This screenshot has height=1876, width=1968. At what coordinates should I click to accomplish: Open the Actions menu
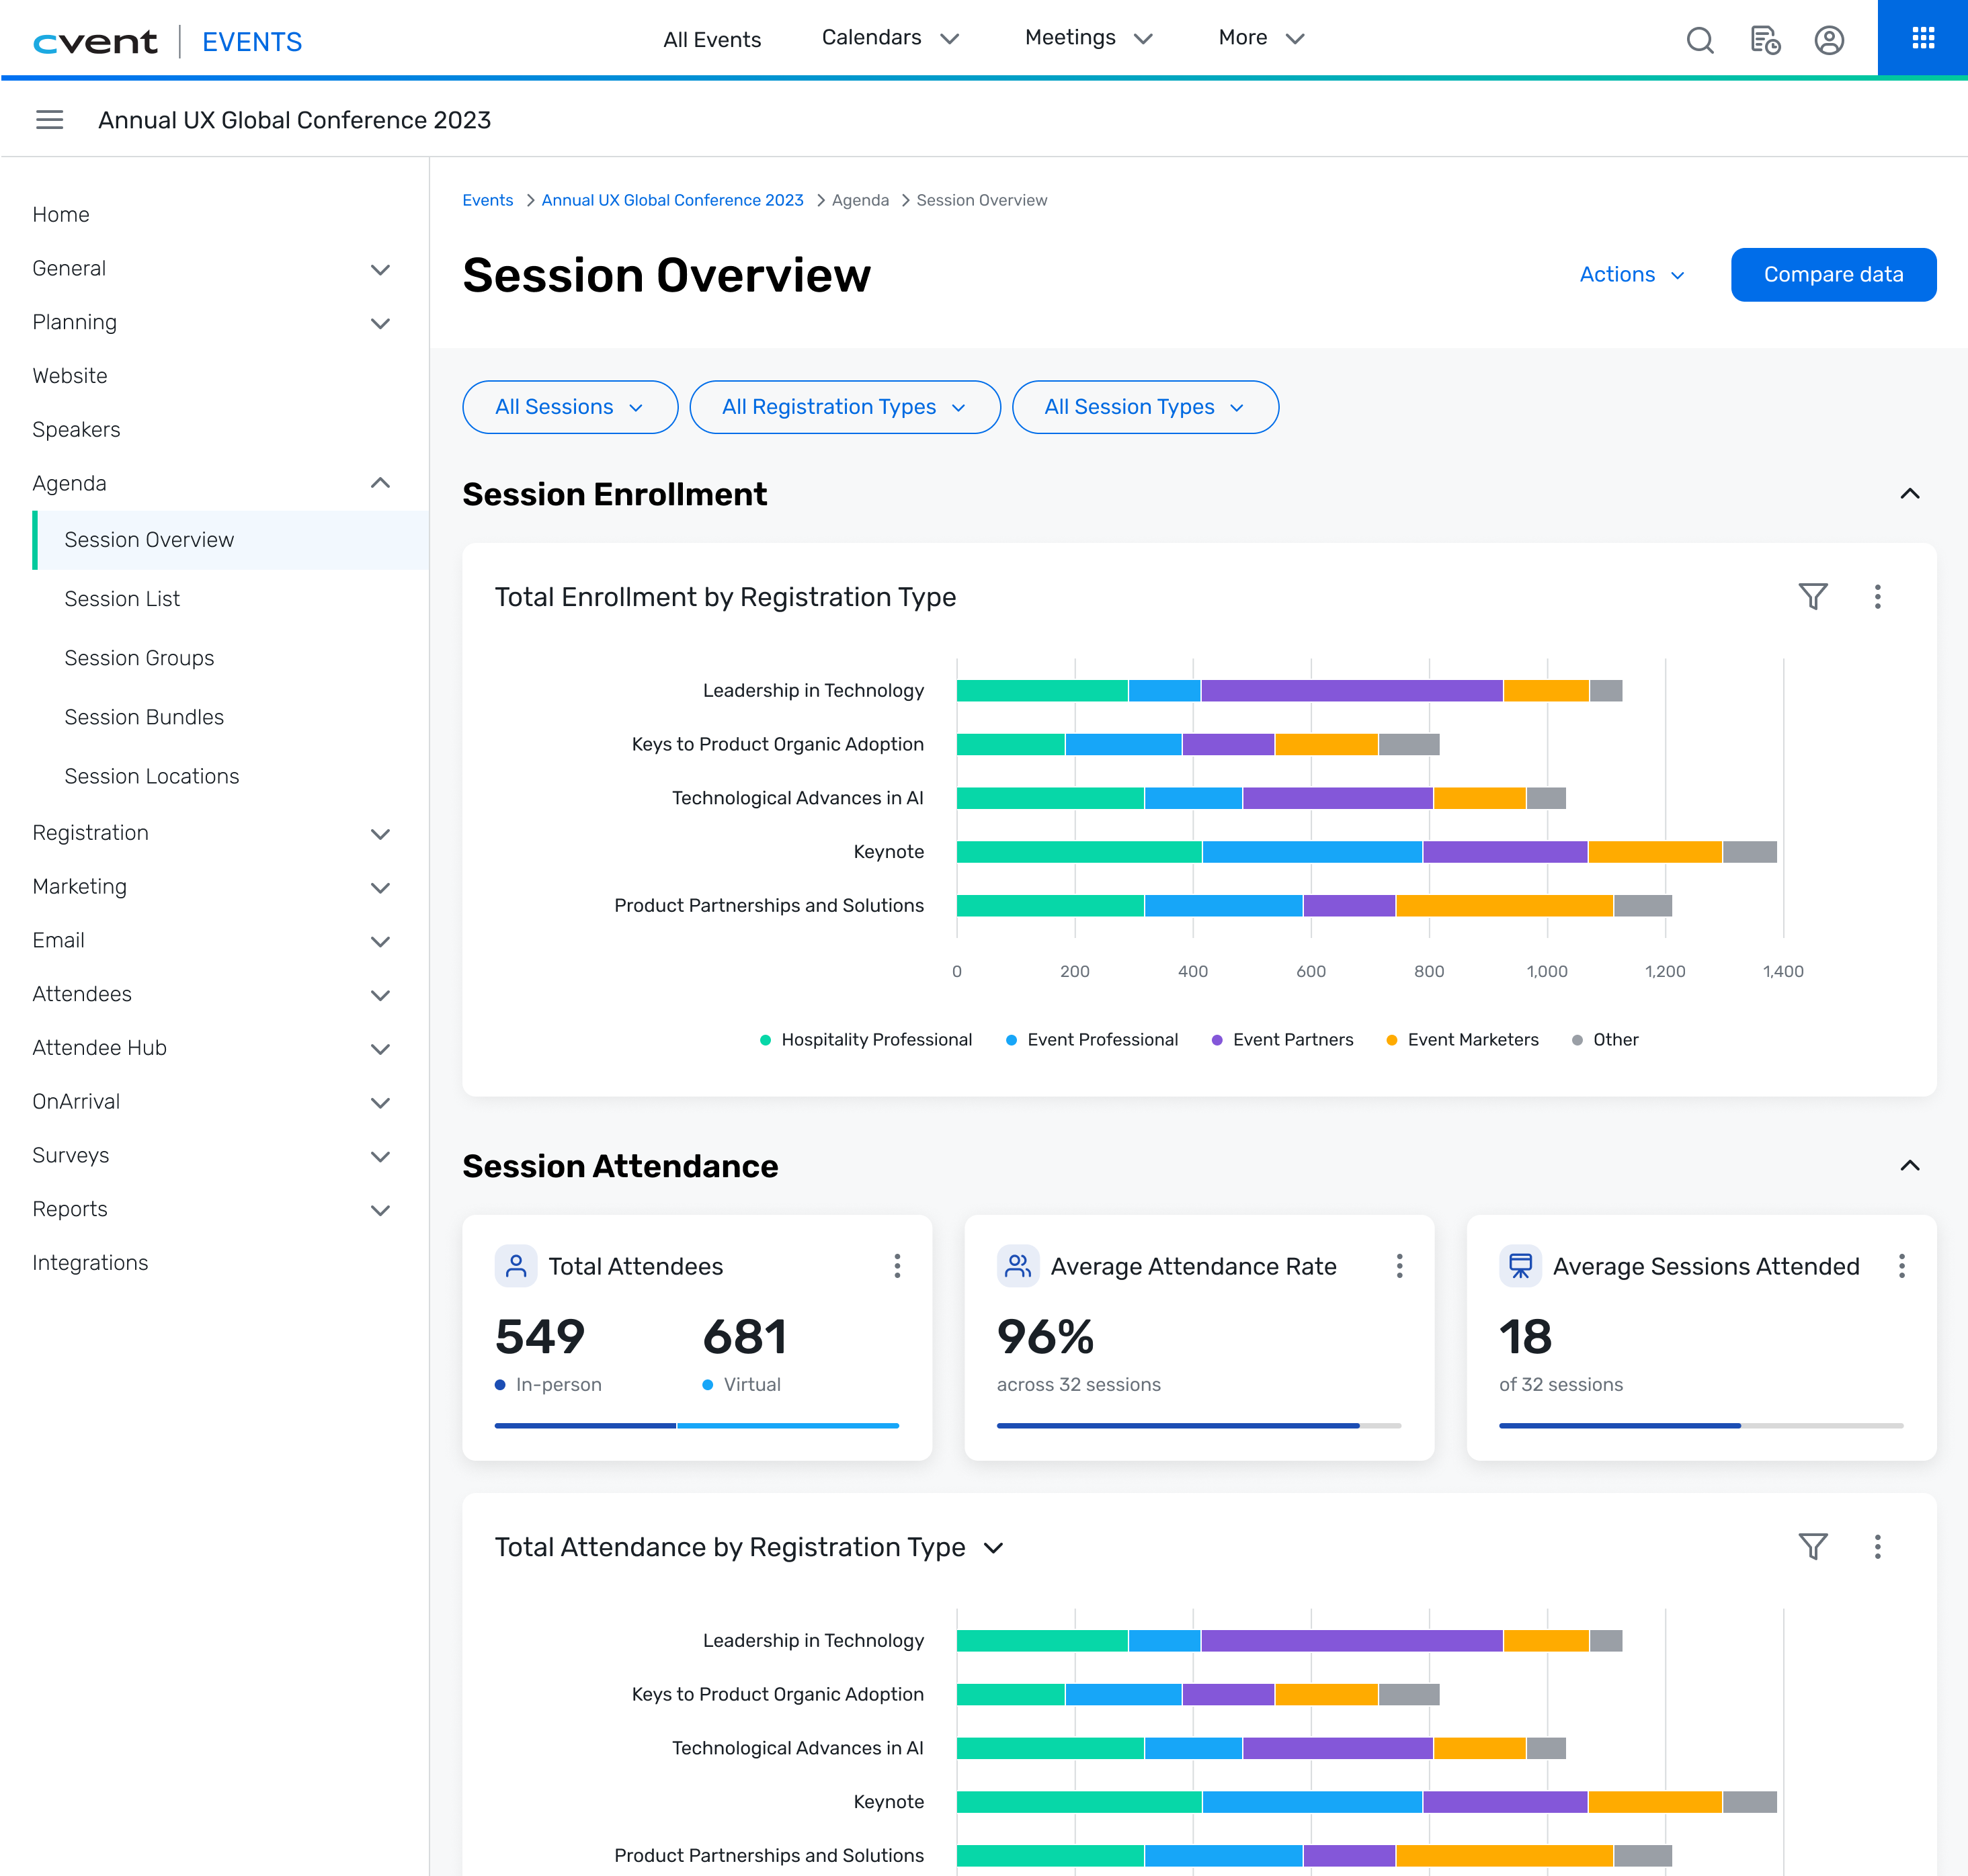click(x=1631, y=274)
